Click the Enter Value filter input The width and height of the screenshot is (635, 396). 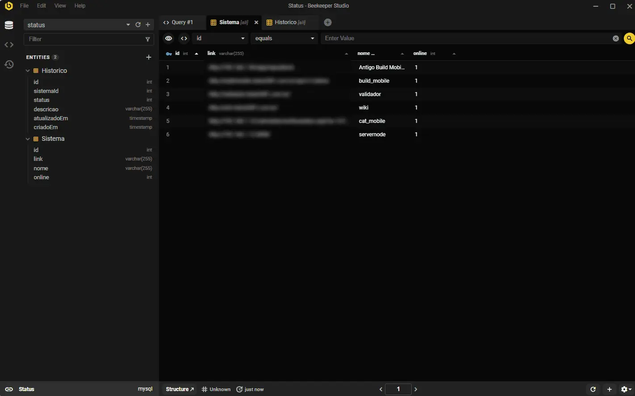click(x=466, y=38)
